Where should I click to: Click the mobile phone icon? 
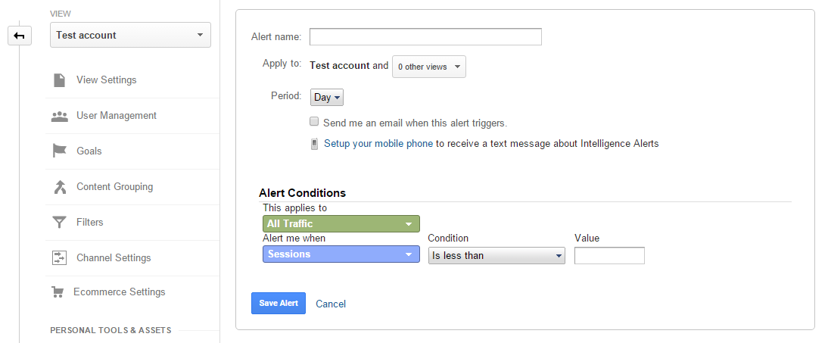(314, 144)
